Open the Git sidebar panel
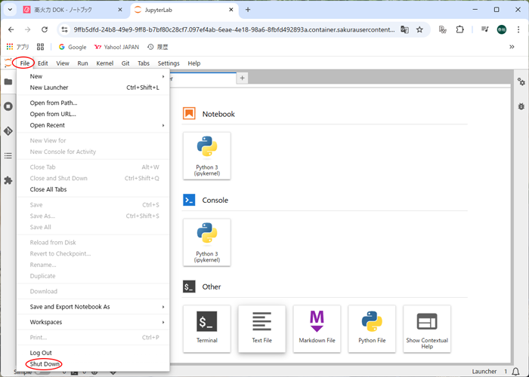 pos(8,130)
